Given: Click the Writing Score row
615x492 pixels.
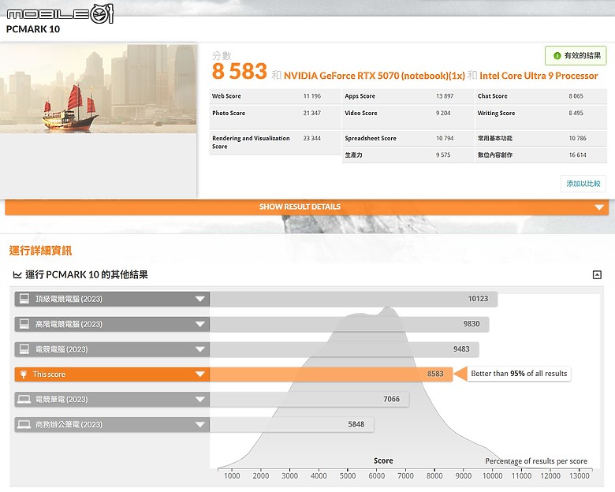Looking at the screenshot, I should [x=541, y=117].
